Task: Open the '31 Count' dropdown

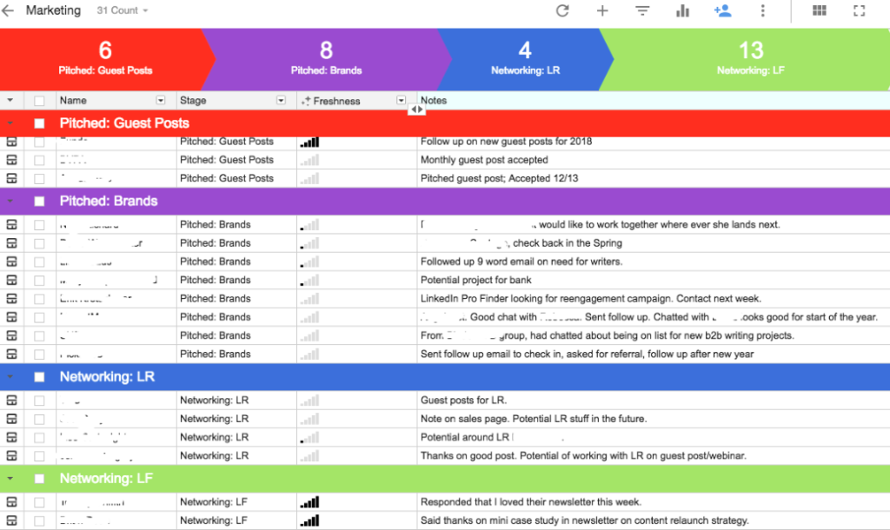Action: (122, 10)
